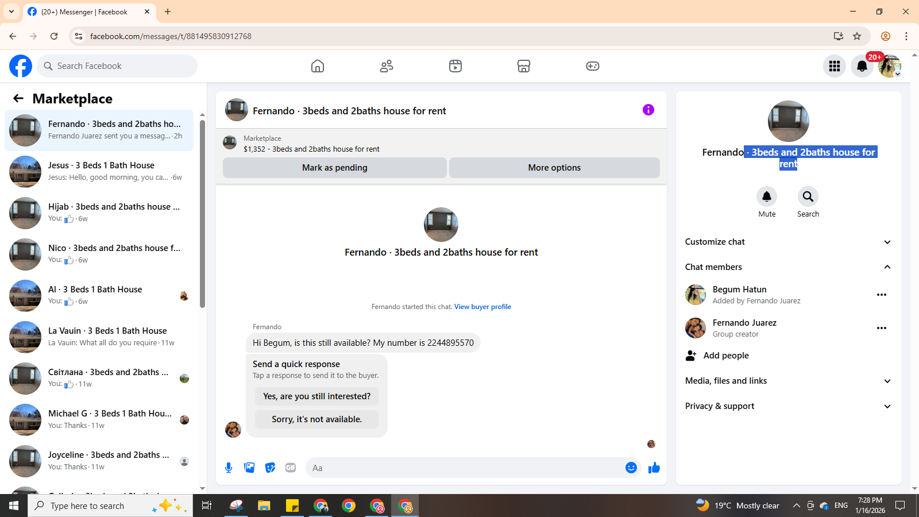Open Chrome tab search dropdown

click(11, 11)
